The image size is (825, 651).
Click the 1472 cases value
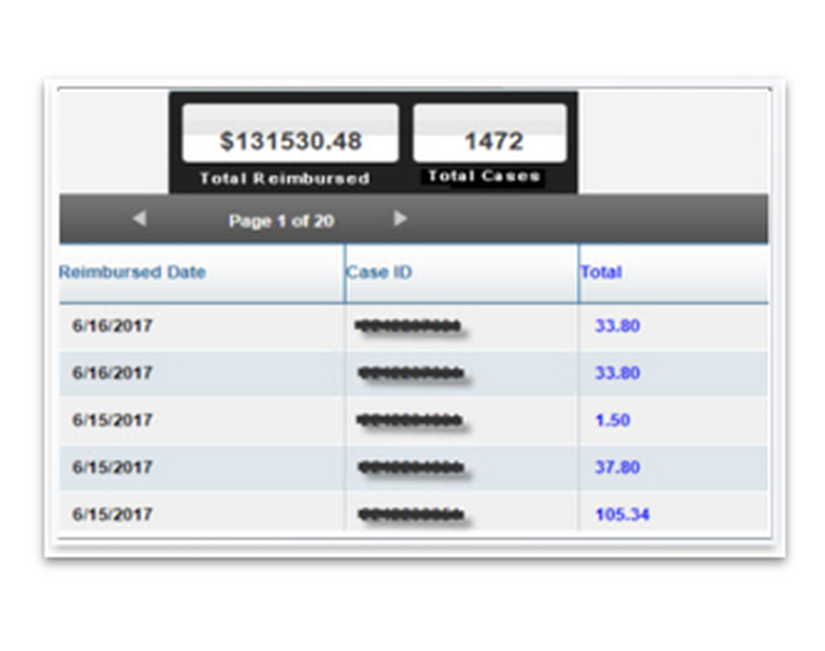coord(488,140)
